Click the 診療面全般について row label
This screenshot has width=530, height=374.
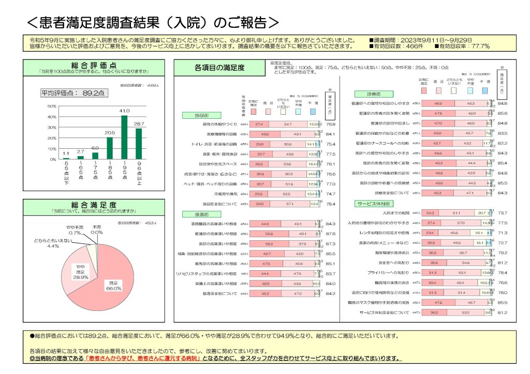[392, 193]
